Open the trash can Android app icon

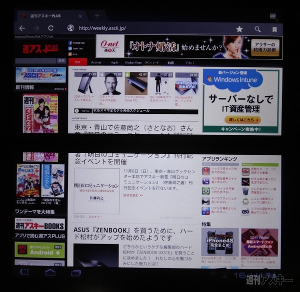(245, 191)
